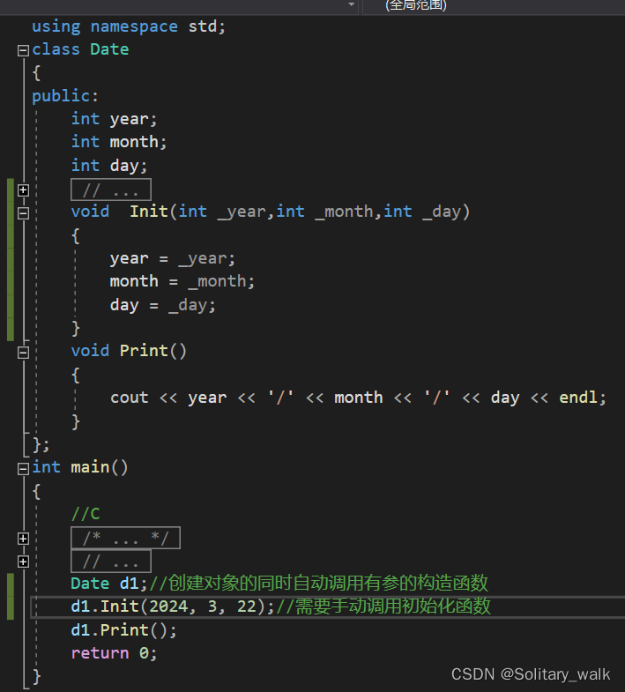This screenshot has height=692, width=625.
Task: Click the call 'd1.Init(2024, 3, 22);'
Action: click(173, 606)
